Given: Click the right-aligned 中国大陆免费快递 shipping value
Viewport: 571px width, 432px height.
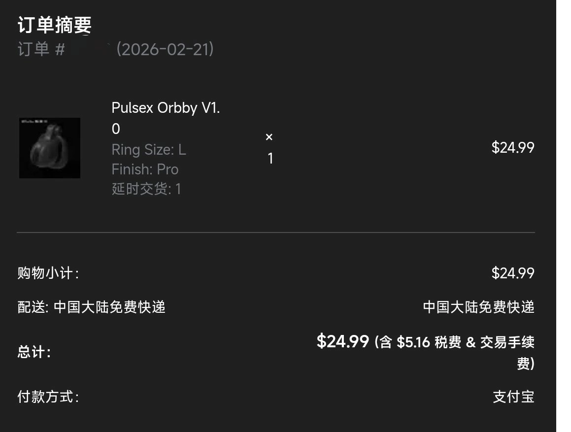Looking at the screenshot, I should click(x=478, y=307).
